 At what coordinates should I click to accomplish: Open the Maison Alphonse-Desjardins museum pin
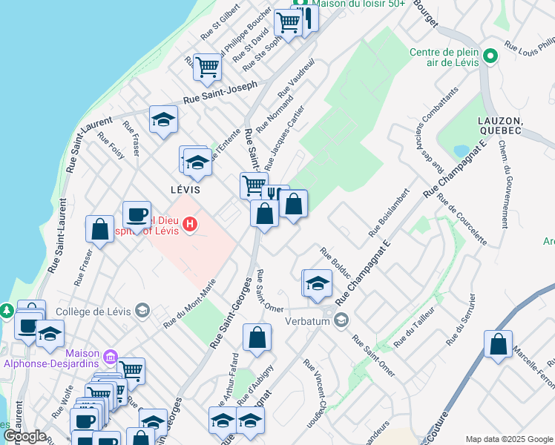point(110,357)
